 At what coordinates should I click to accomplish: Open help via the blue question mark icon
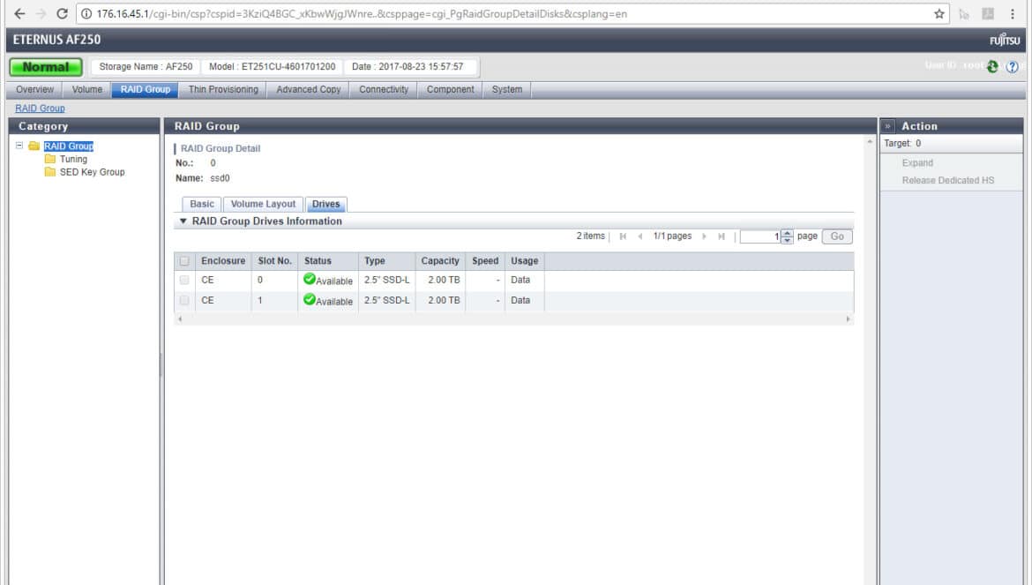pos(1013,66)
